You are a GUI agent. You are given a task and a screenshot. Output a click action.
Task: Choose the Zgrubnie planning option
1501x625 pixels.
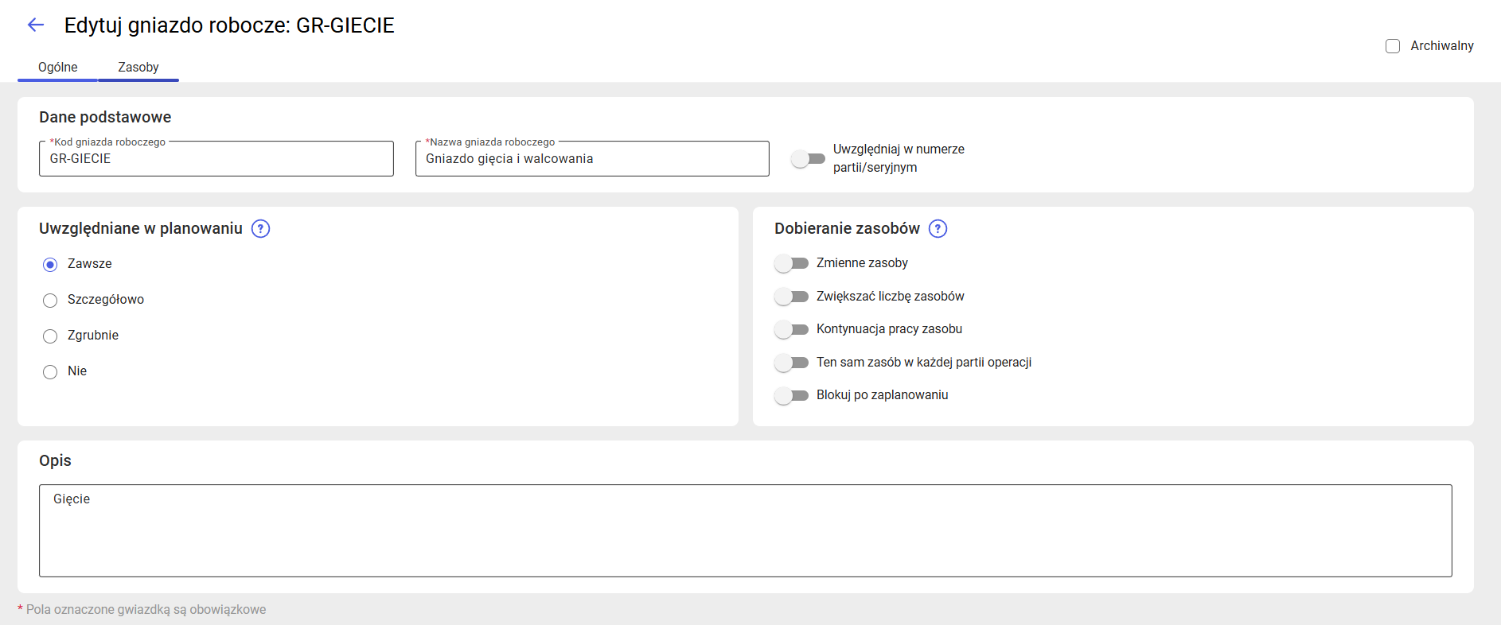(x=50, y=336)
